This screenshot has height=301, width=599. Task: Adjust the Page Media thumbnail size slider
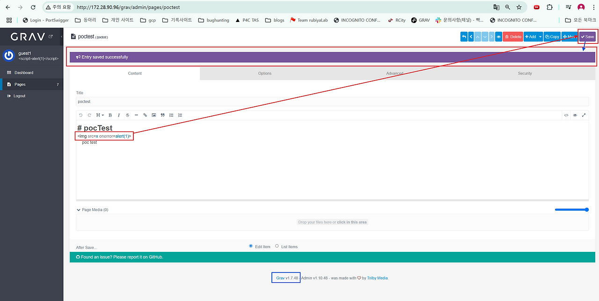pyautogui.click(x=571, y=210)
